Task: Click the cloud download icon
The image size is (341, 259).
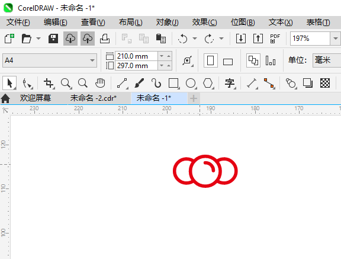Action: 70,39
